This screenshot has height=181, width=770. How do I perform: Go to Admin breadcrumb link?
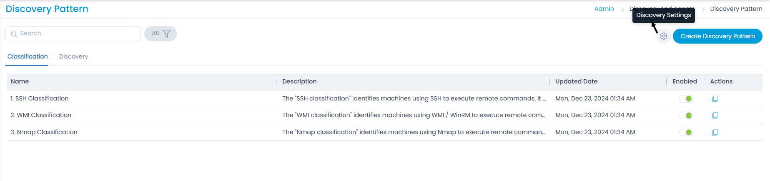604,9
